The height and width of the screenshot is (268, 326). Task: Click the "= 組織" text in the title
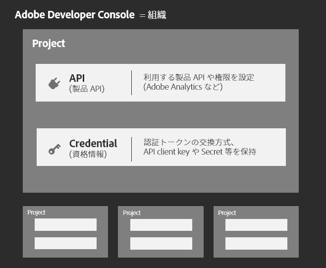point(153,15)
